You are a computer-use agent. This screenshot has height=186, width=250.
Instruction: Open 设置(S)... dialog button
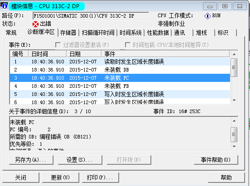(x=80, y=160)
